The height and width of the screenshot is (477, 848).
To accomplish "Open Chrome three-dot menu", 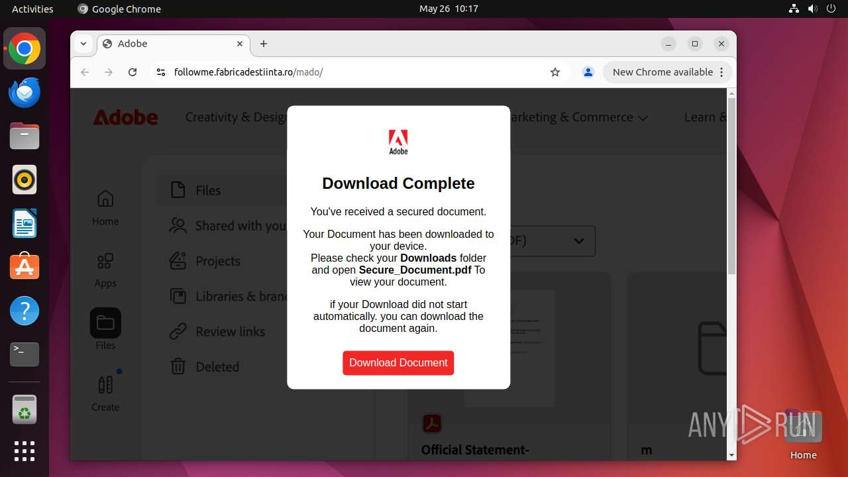I will tap(721, 72).
